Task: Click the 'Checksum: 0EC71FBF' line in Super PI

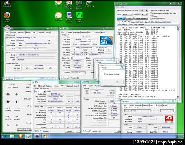Action: (129, 94)
